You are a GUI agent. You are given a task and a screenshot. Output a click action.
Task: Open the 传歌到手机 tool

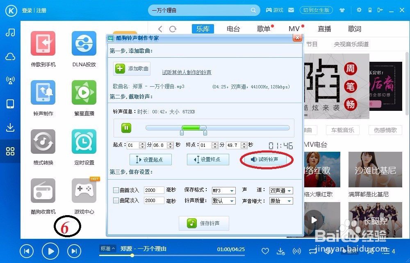click(x=43, y=43)
